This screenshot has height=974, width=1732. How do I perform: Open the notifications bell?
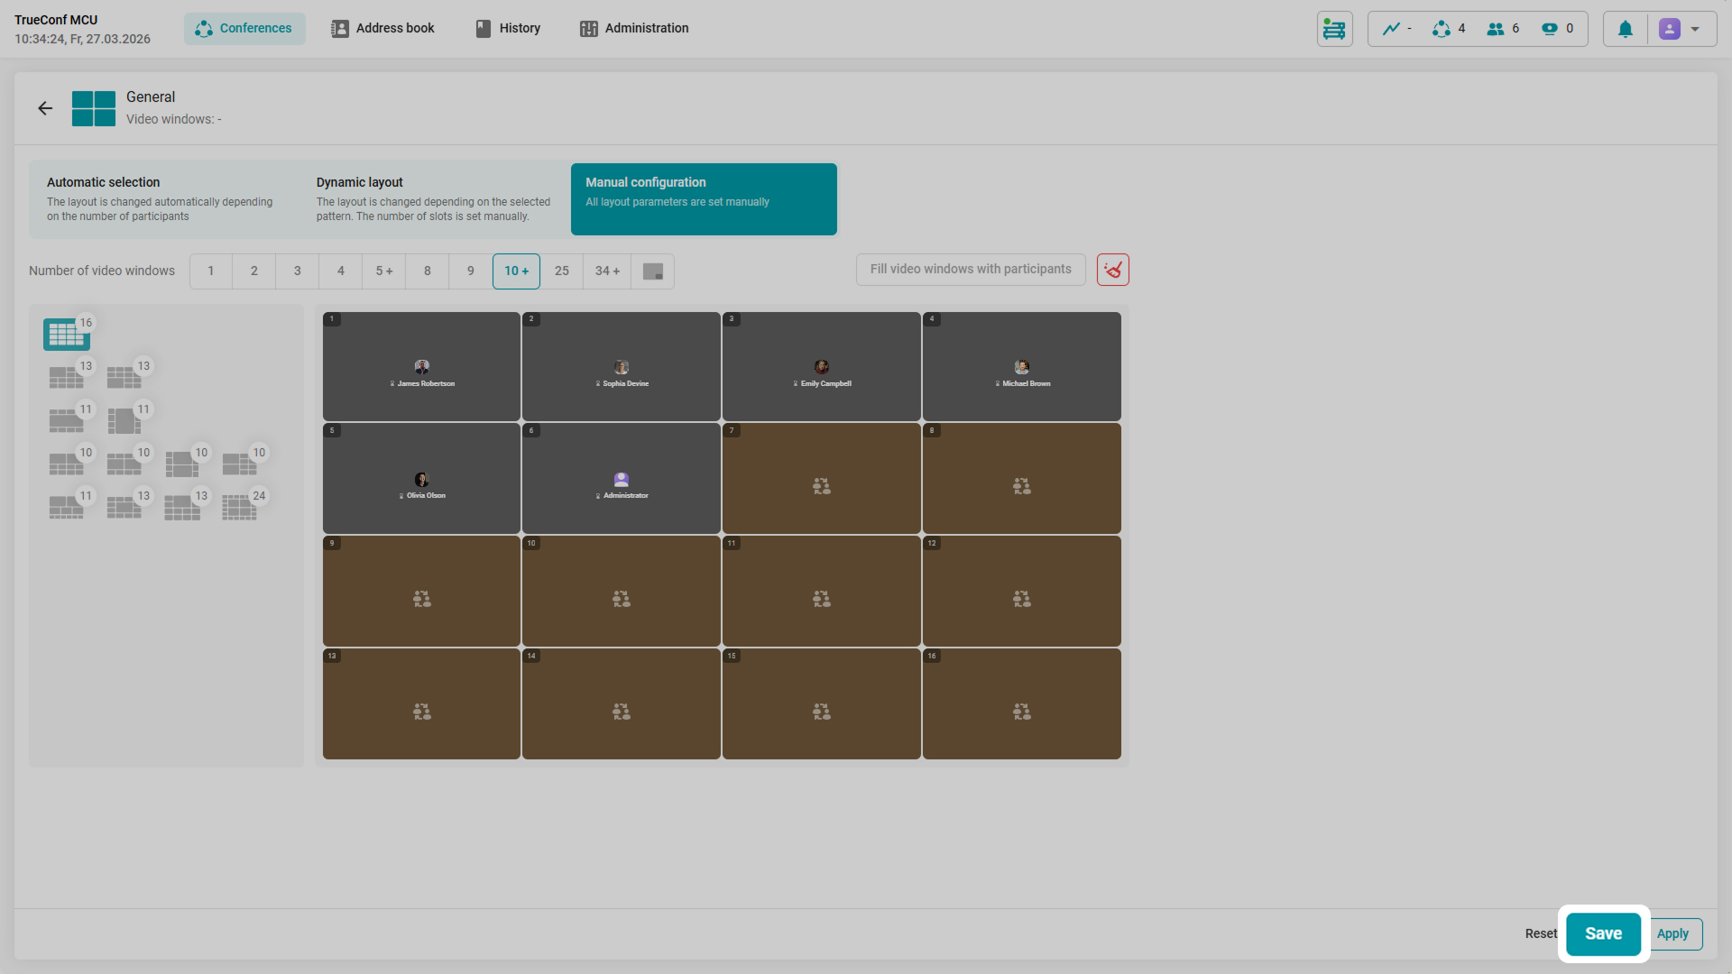pos(1625,29)
